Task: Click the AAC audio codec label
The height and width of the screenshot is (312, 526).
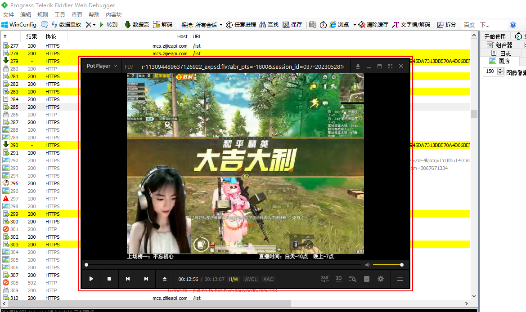Action: [x=268, y=279]
